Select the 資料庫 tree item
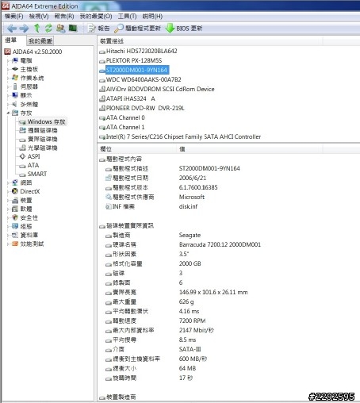 (x=29, y=235)
